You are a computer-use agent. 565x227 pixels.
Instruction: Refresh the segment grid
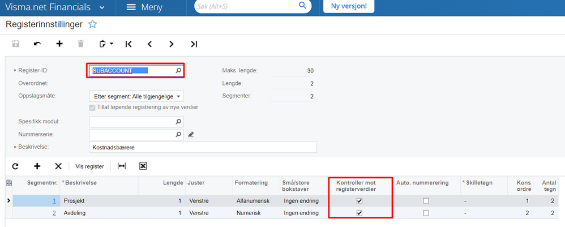click(15, 166)
